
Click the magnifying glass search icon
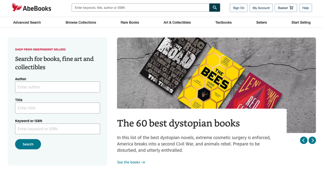(x=214, y=8)
